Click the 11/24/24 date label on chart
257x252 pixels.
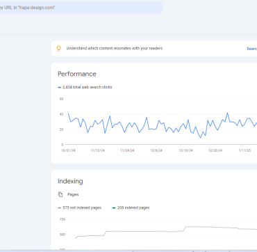pyautogui.click(x=127, y=150)
